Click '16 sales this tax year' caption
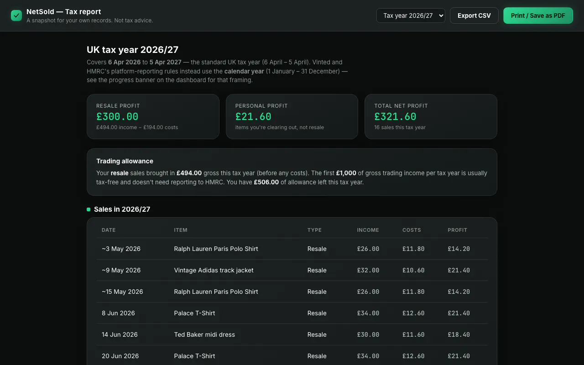This screenshot has width=584, height=365. pyautogui.click(x=400, y=127)
